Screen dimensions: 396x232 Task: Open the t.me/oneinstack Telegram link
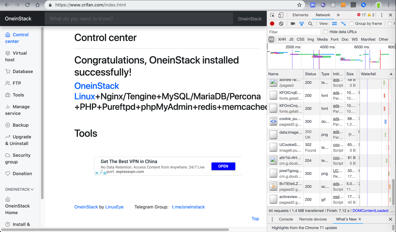[x=188, y=207]
